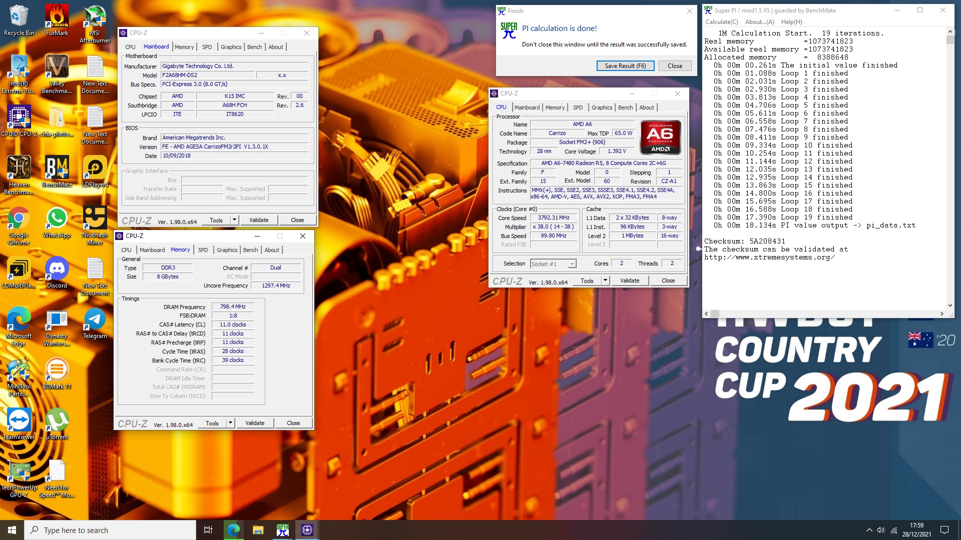
Task: Click Super PI vertical scrollbar down arrow
Action: click(950, 305)
